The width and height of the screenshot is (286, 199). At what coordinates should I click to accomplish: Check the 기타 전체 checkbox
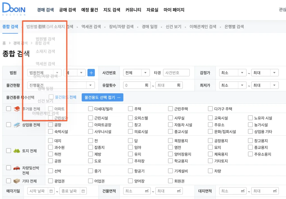tap(9, 181)
